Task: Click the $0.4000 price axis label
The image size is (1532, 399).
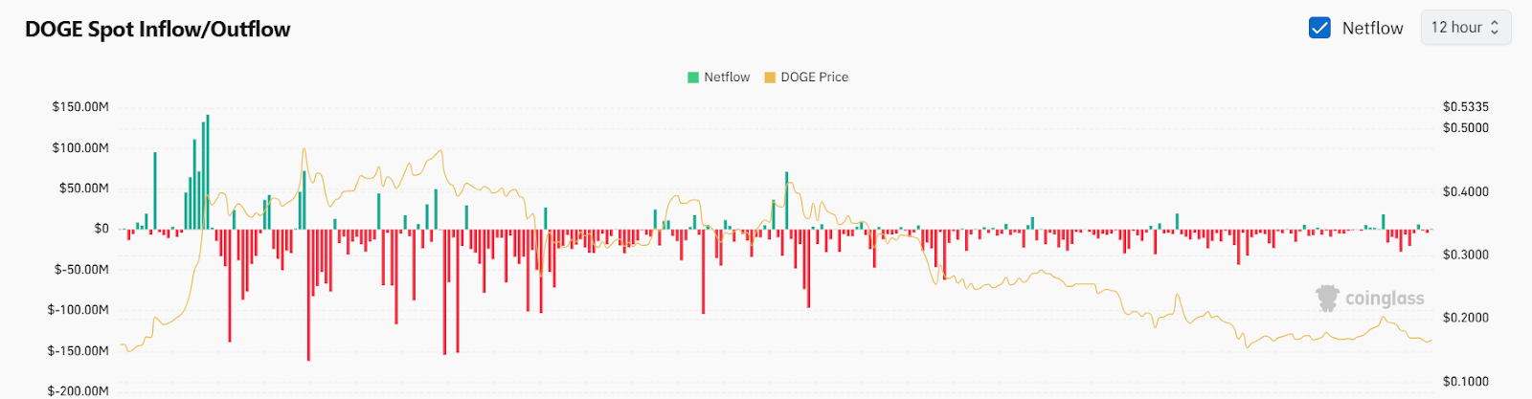Action: coord(1466,191)
